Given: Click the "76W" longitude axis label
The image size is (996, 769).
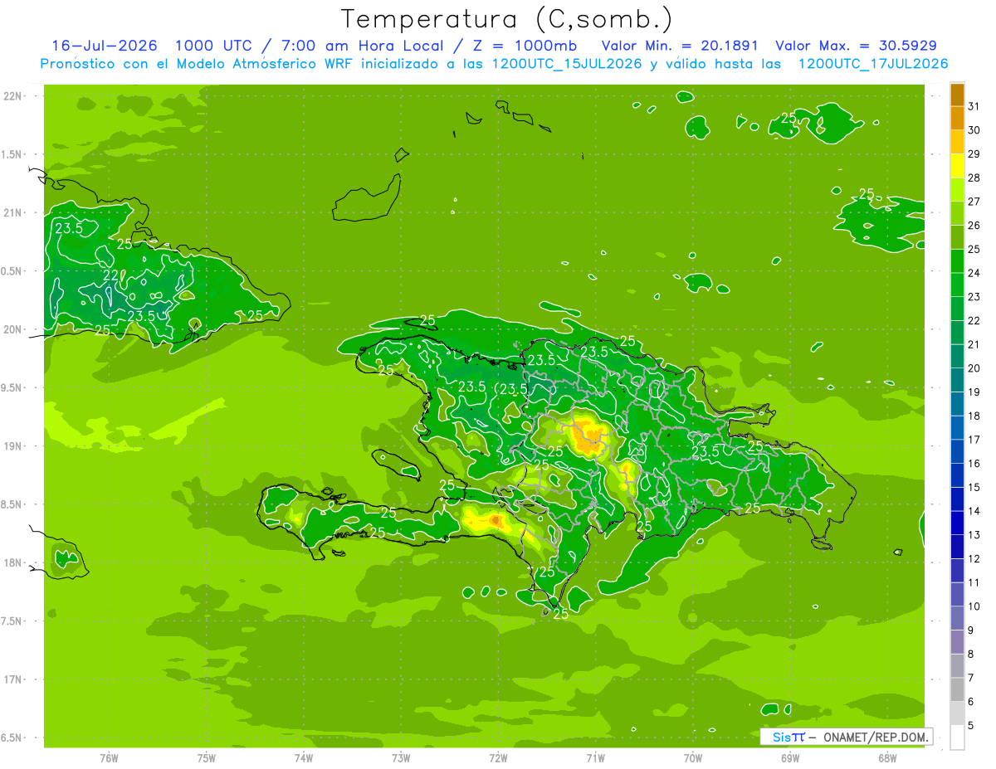Looking at the screenshot, I should click(x=109, y=757).
